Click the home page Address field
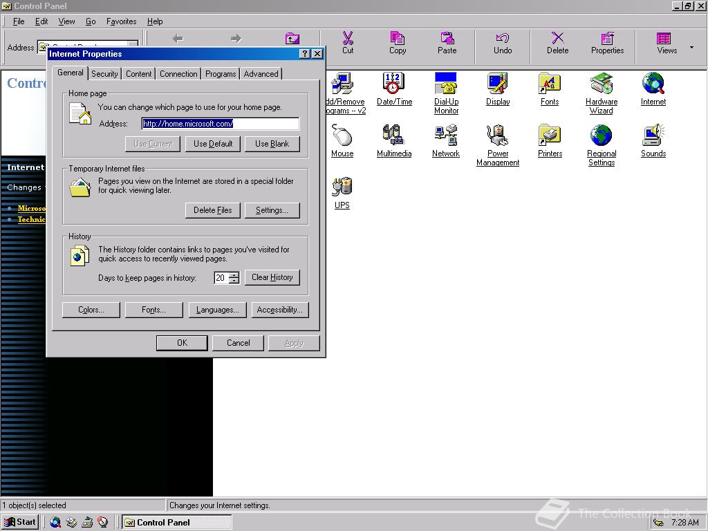The image size is (708, 531). point(221,124)
